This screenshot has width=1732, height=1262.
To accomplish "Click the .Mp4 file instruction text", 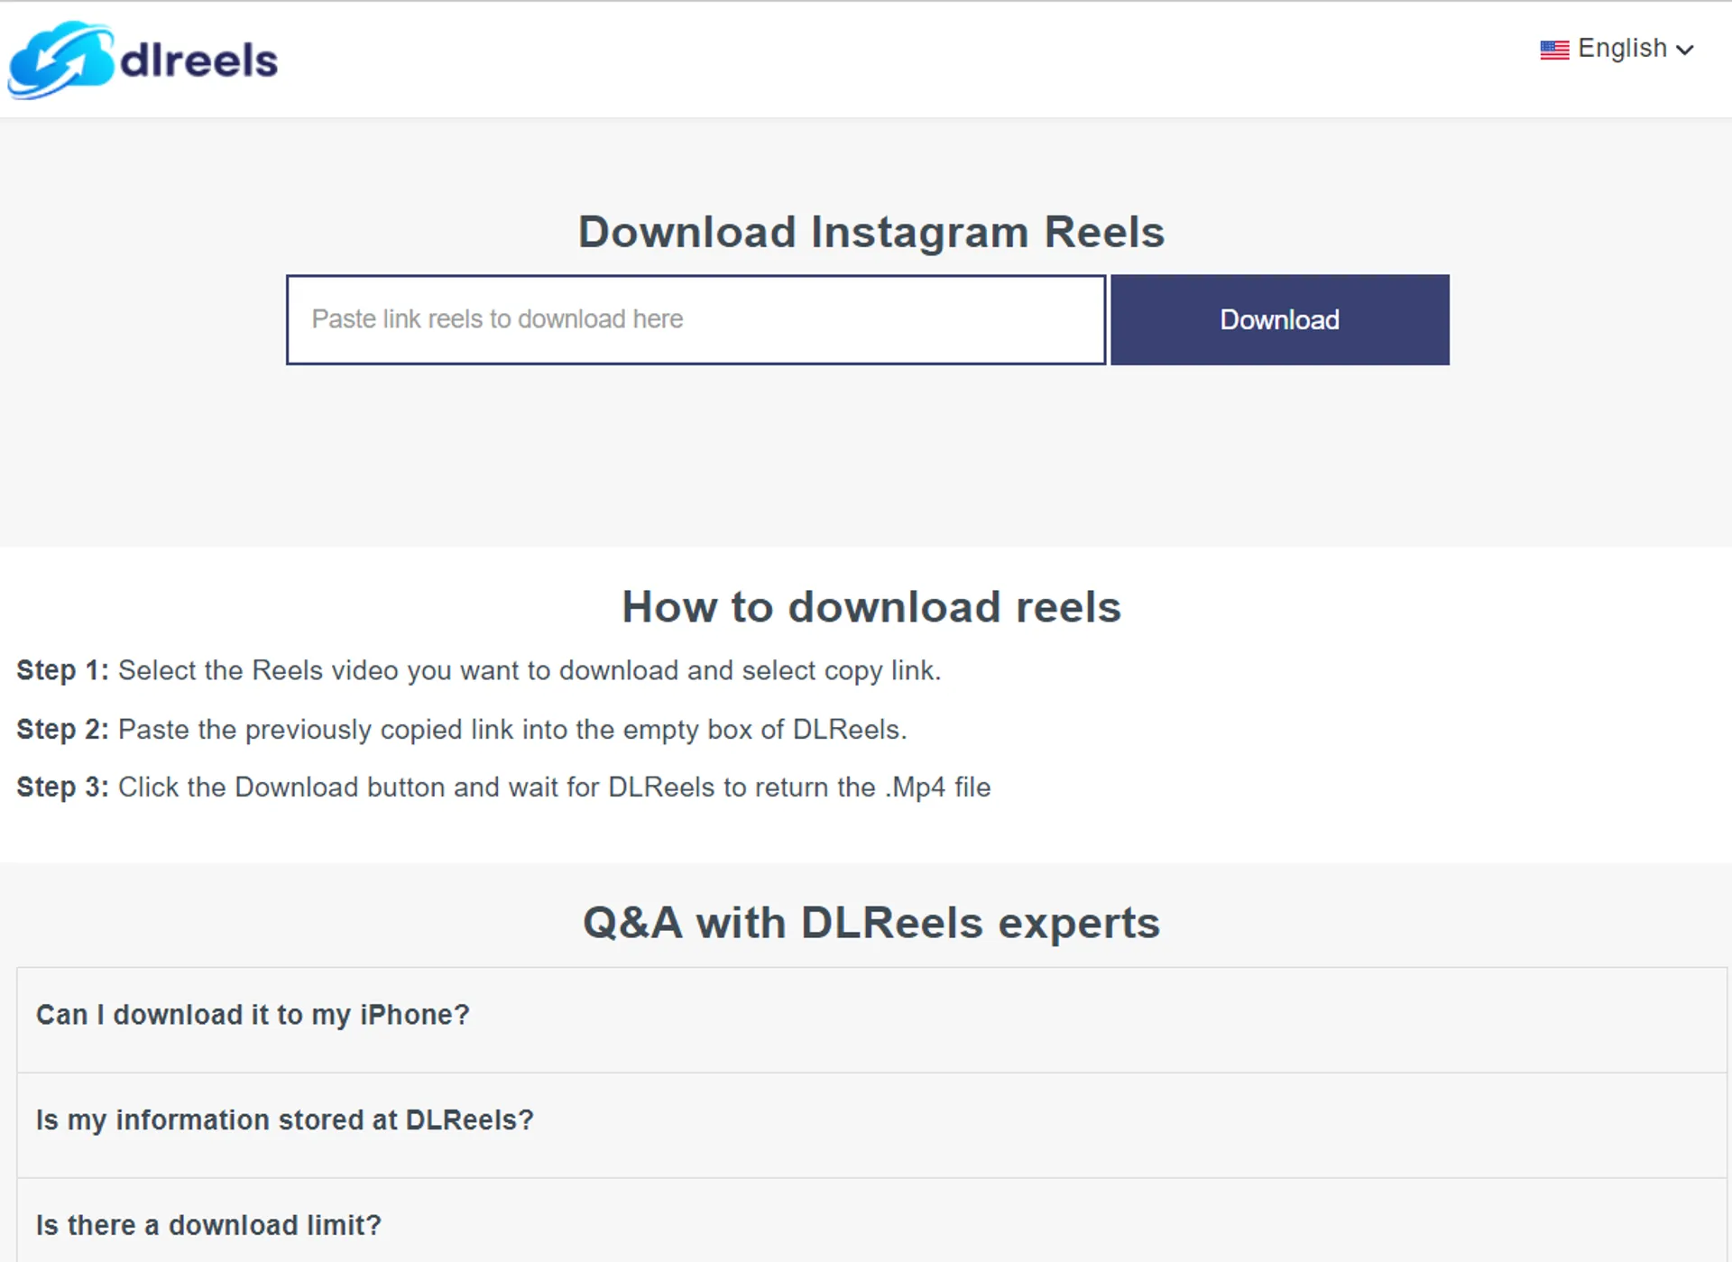I will click(x=937, y=788).
